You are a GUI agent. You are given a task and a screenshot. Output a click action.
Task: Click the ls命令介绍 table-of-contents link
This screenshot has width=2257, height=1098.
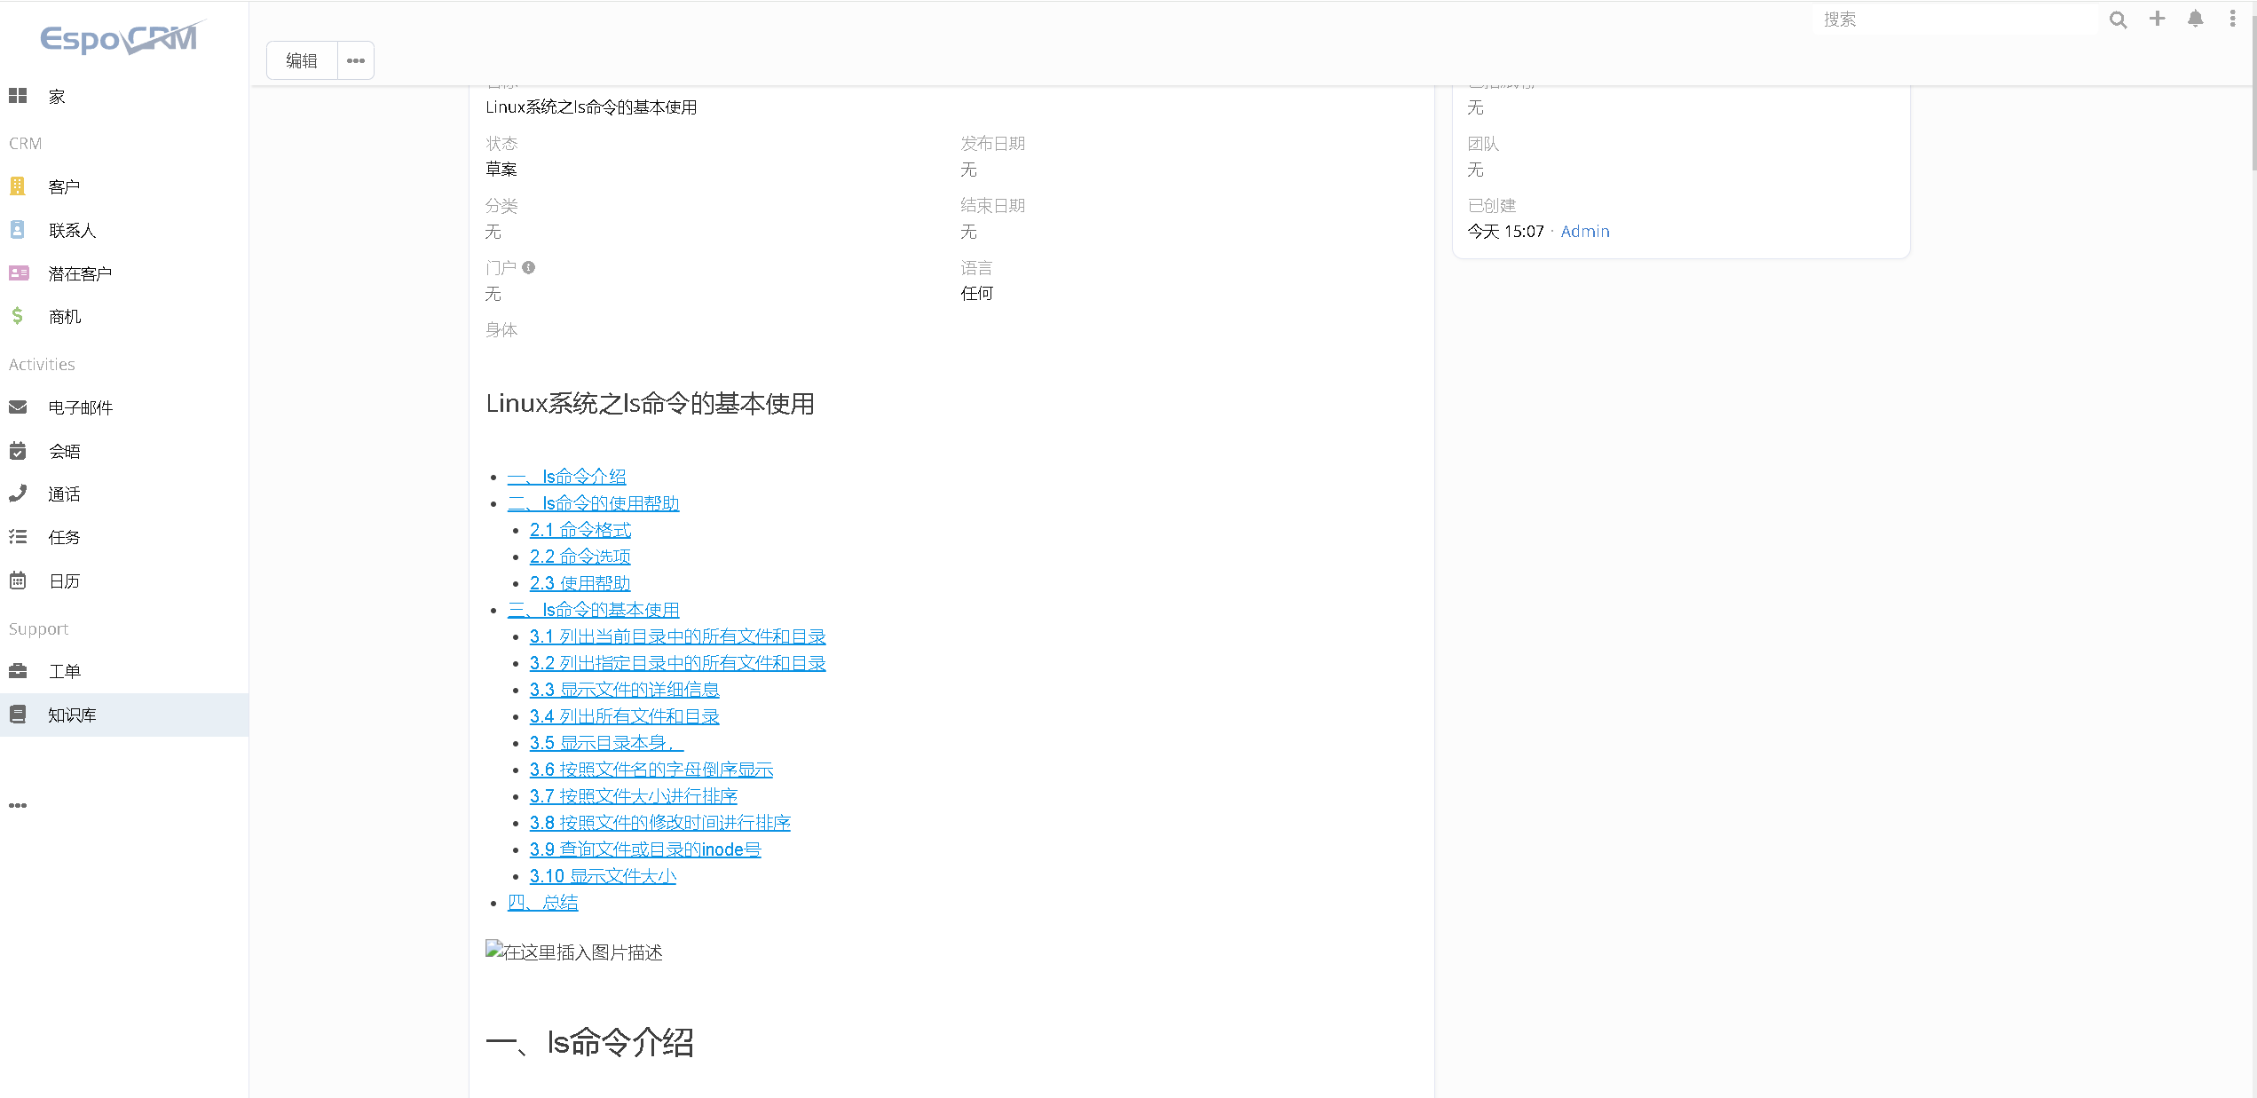tap(566, 476)
